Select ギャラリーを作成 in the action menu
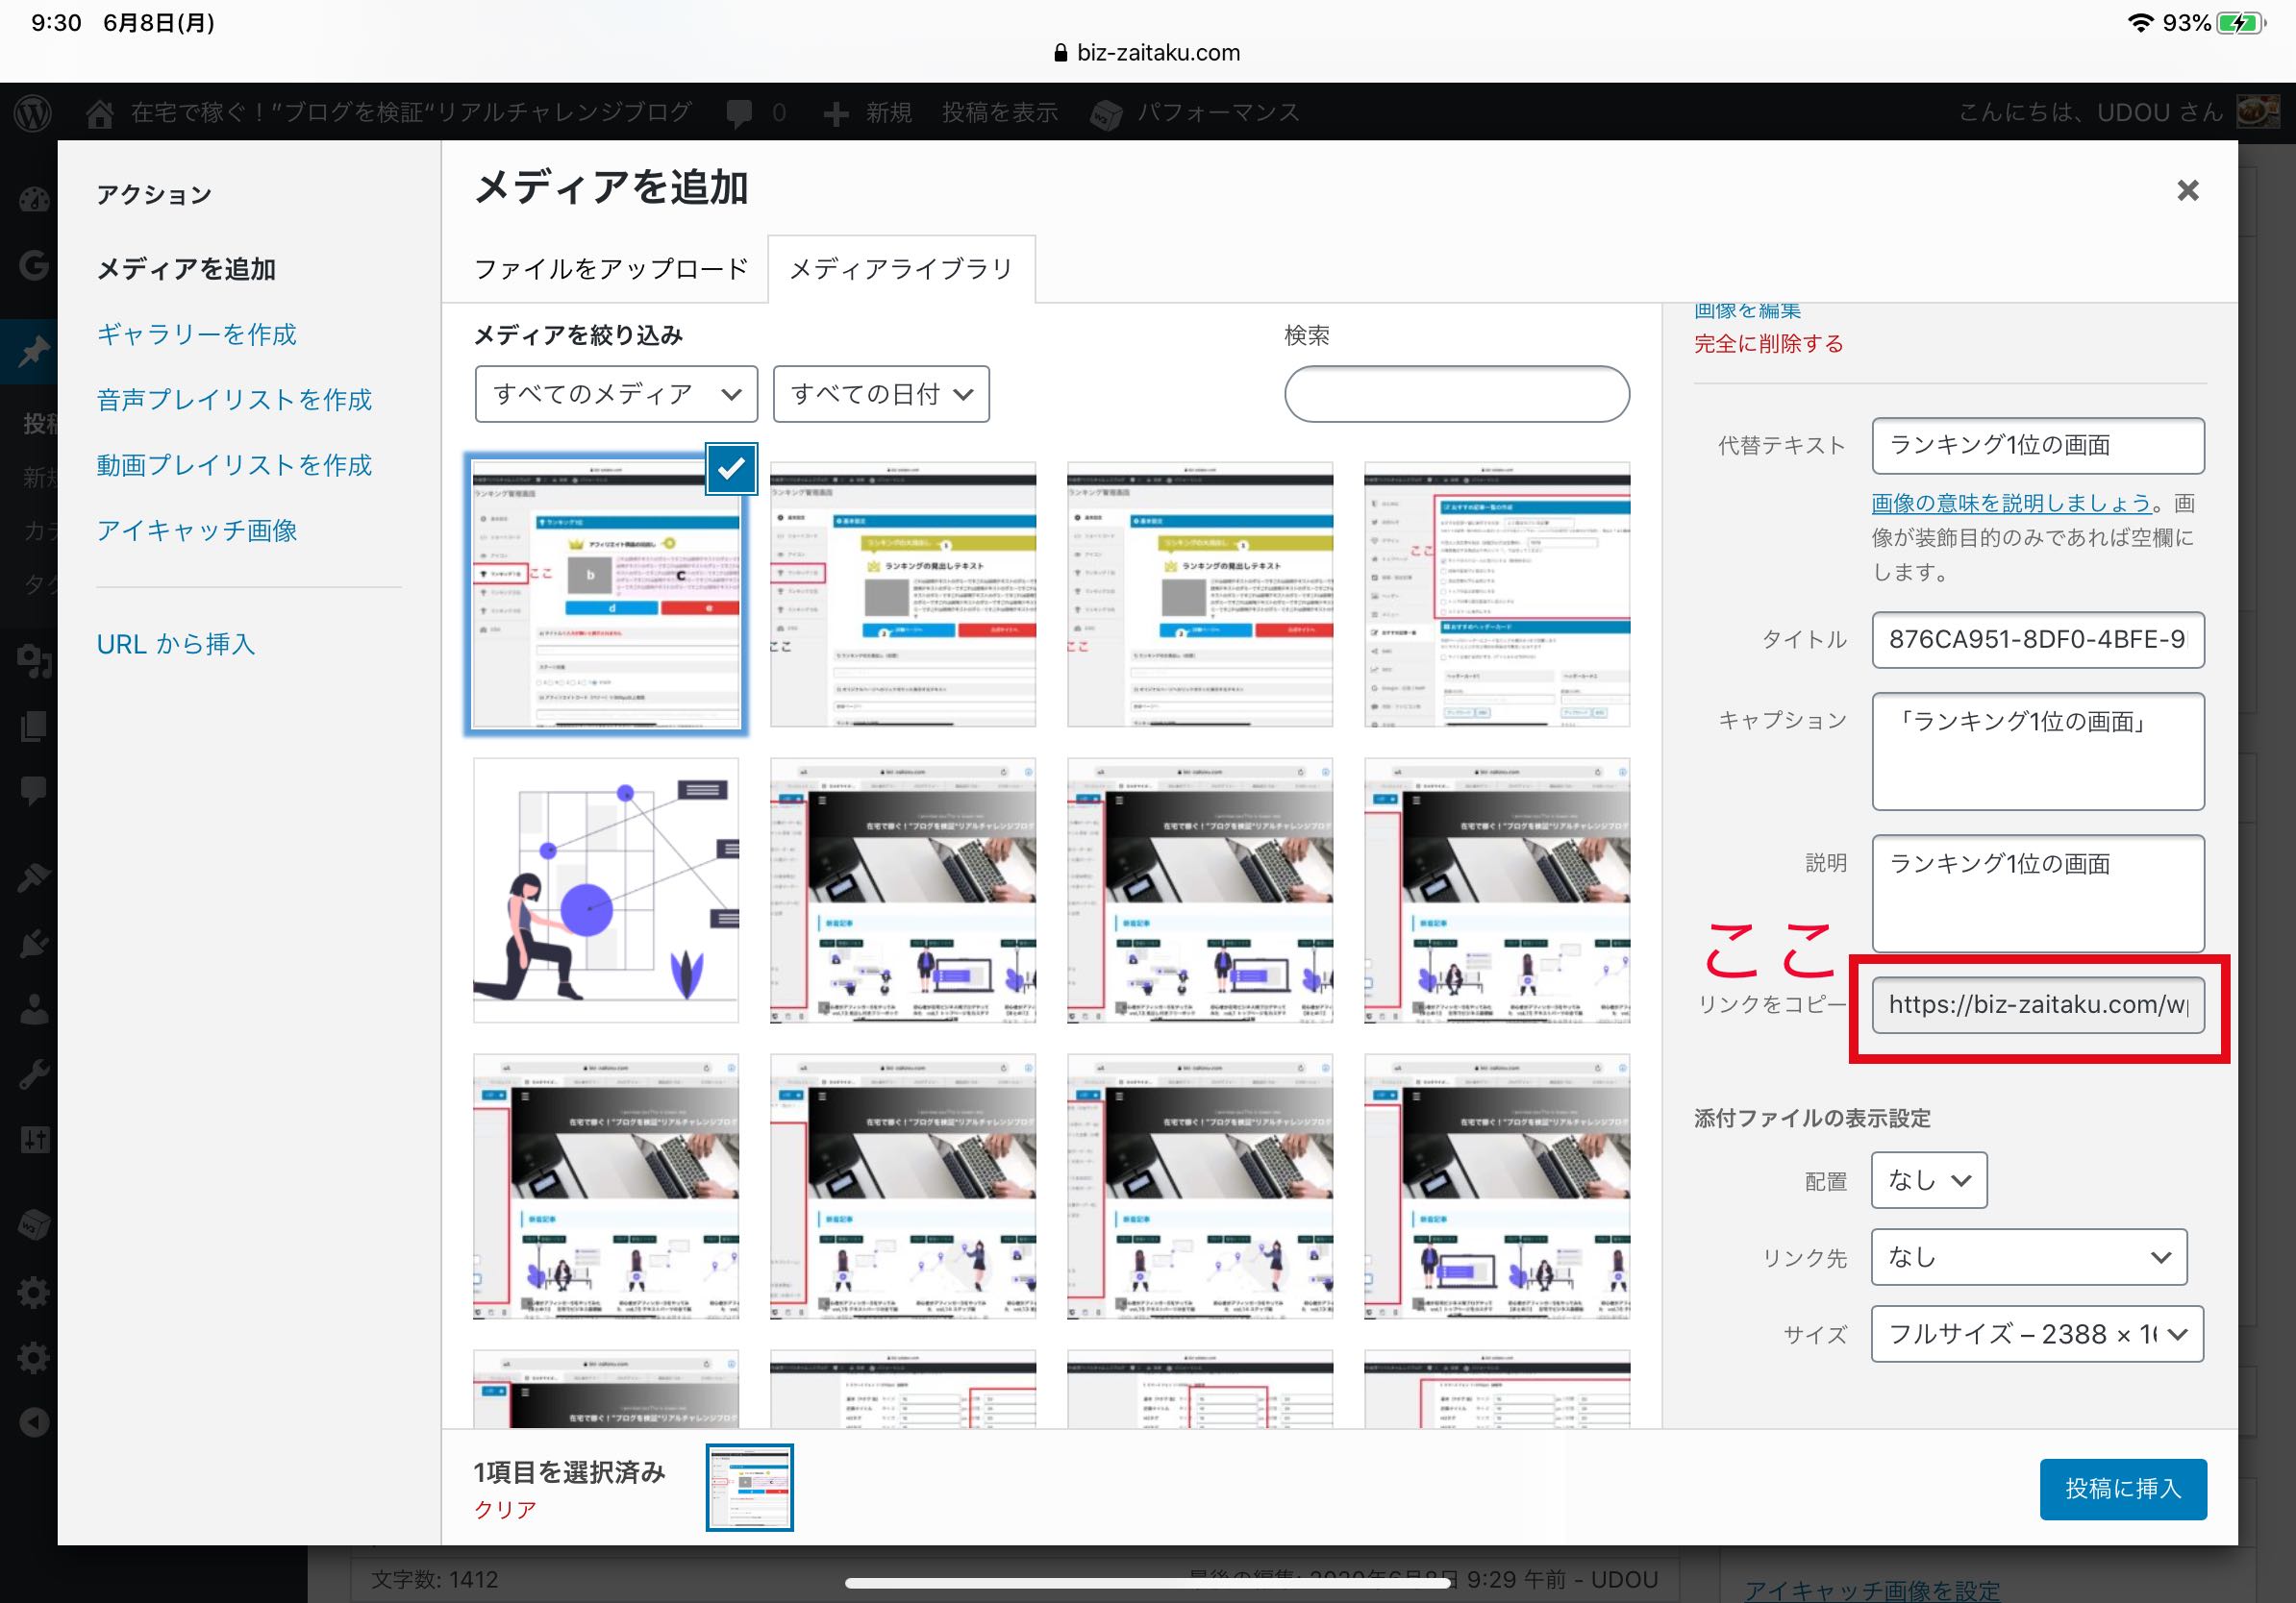Screen dimensions: 2296x1603 pos(197,333)
